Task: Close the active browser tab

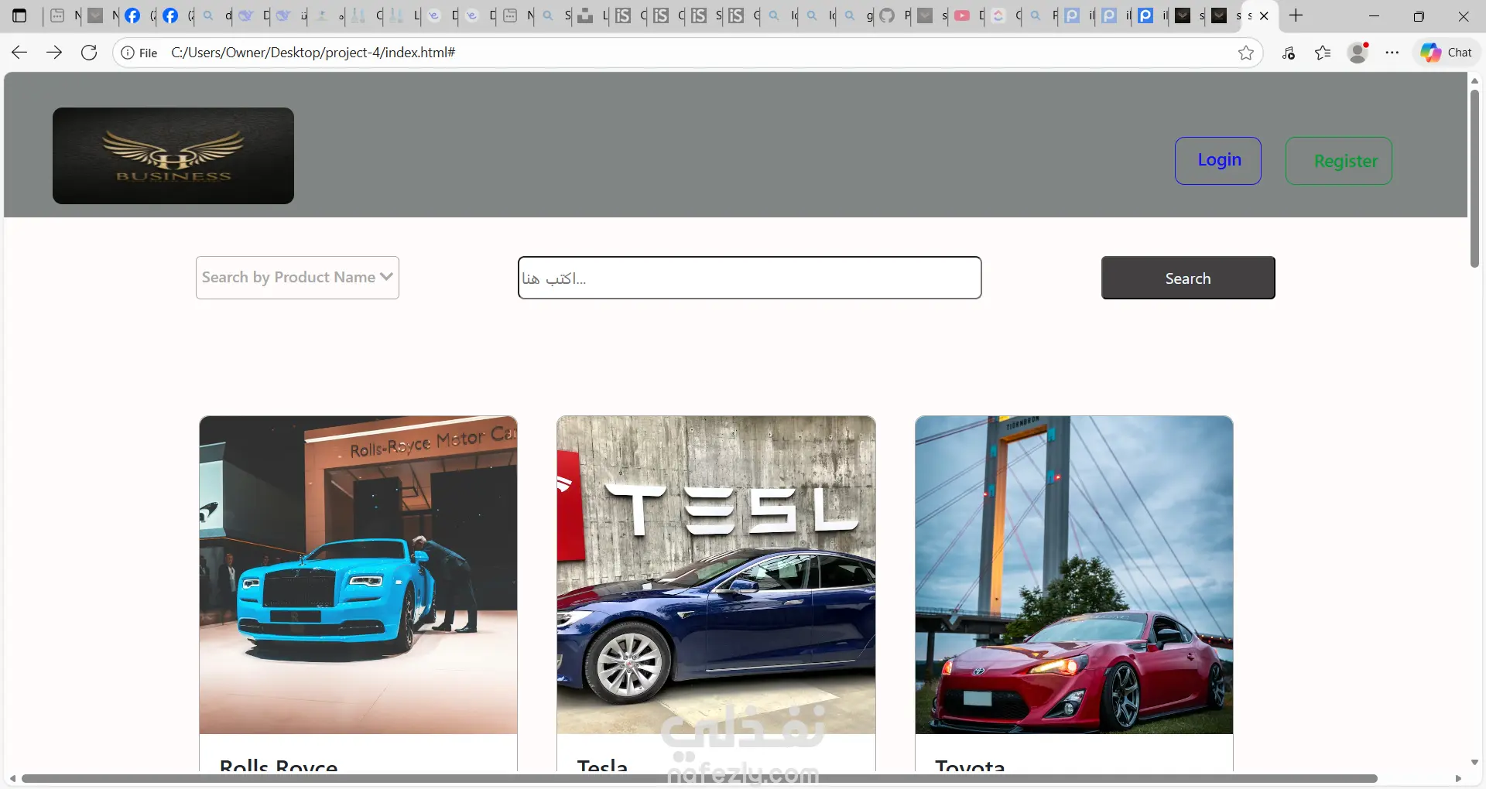Action: tap(1264, 15)
